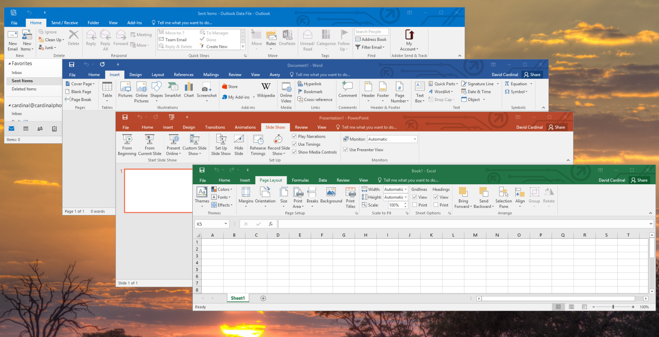Click Cross-reference in Word Links group
The image size is (659, 337).
click(x=315, y=99)
